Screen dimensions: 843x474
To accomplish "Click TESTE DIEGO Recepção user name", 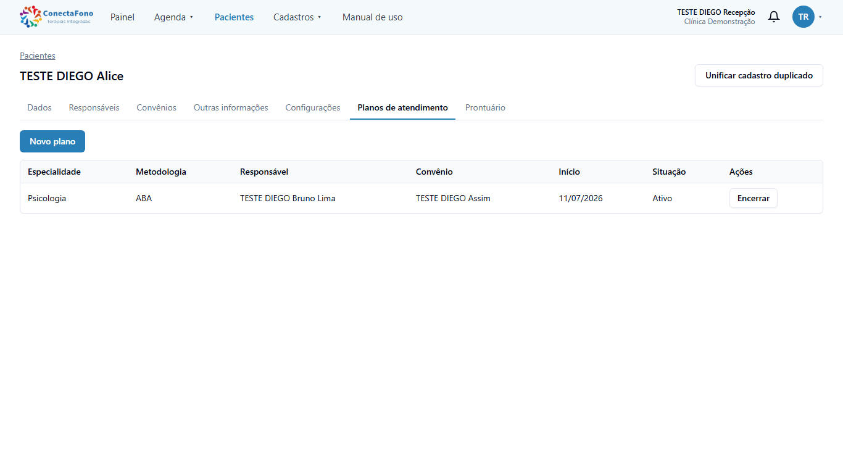I will pyautogui.click(x=716, y=12).
